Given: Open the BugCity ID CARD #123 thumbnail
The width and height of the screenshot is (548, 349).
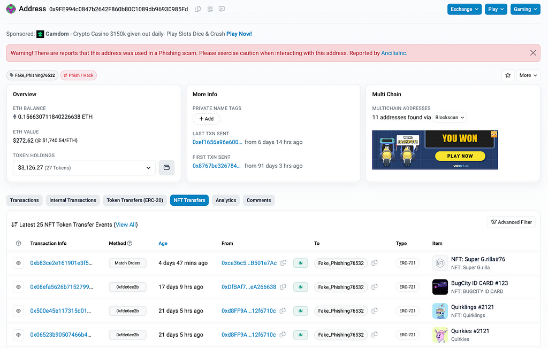Looking at the screenshot, I should click(x=440, y=287).
